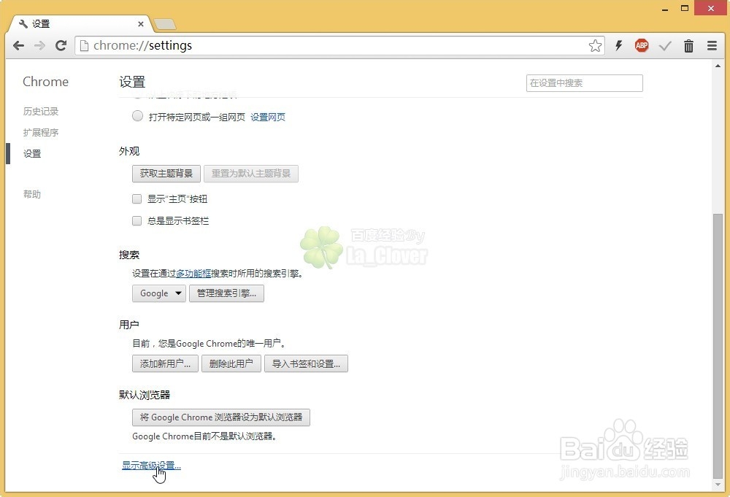Close the 设置 tab
730x497 pixels.
coord(141,24)
